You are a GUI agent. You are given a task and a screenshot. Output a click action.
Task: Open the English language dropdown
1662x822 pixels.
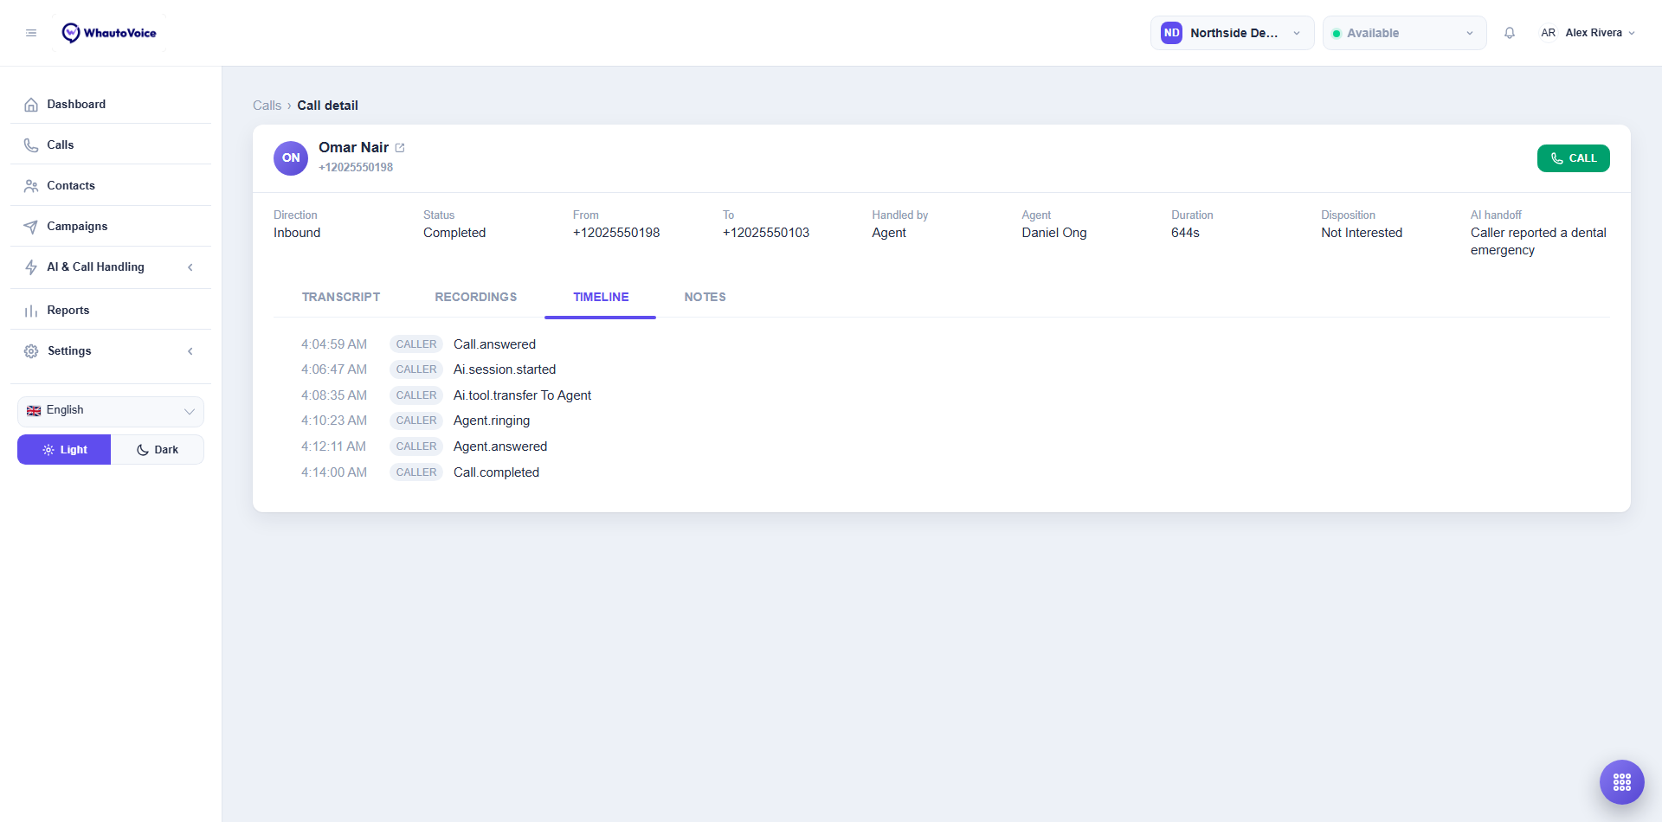click(x=111, y=411)
